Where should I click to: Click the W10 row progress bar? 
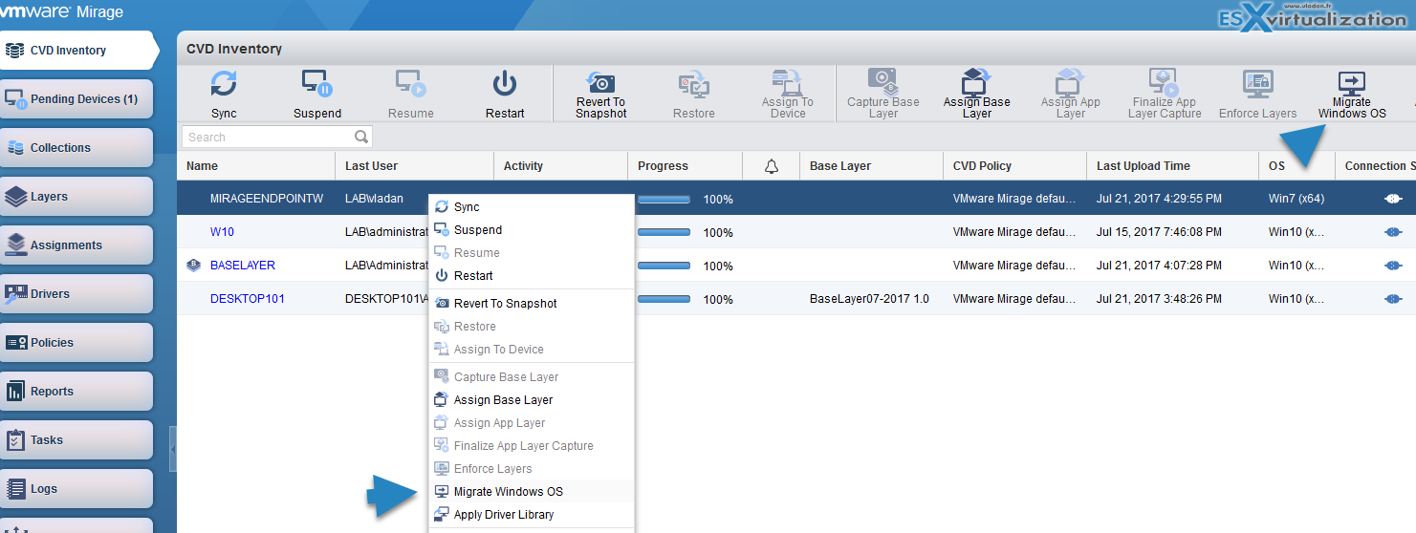click(664, 233)
